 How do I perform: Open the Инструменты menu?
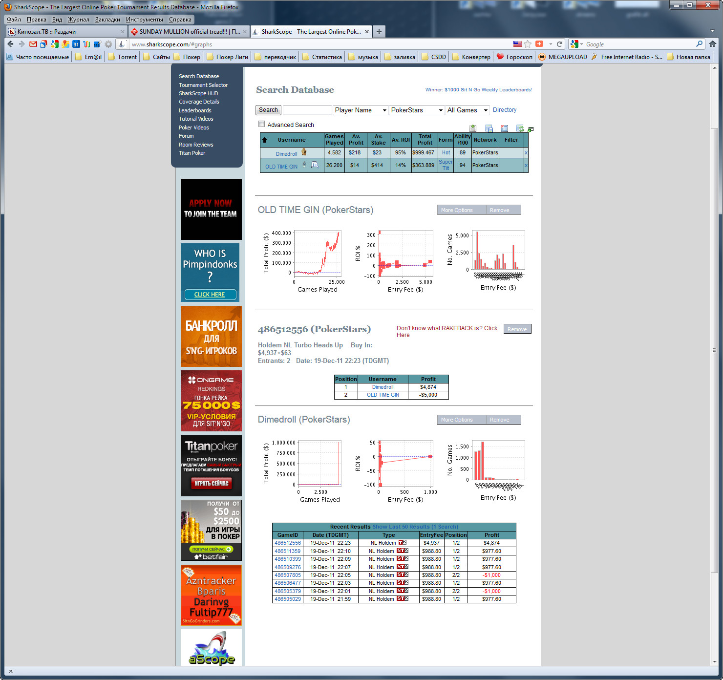(145, 20)
